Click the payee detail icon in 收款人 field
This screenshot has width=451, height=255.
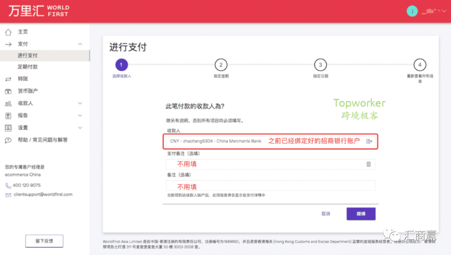(x=368, y=141)
